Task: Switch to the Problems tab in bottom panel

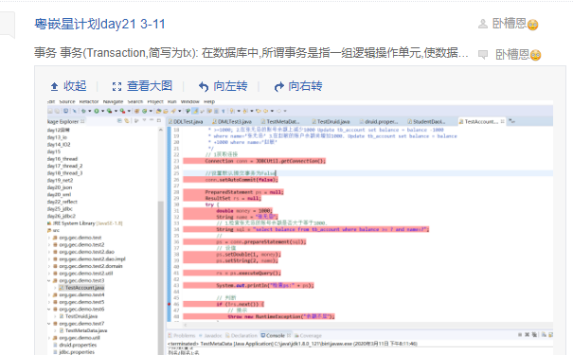Action: pyautogui.click(x=182, y=335)
